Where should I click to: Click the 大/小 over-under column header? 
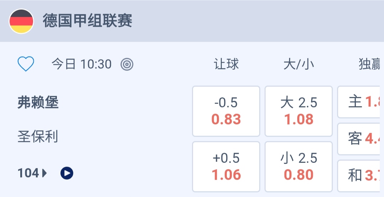pos(299,64)
